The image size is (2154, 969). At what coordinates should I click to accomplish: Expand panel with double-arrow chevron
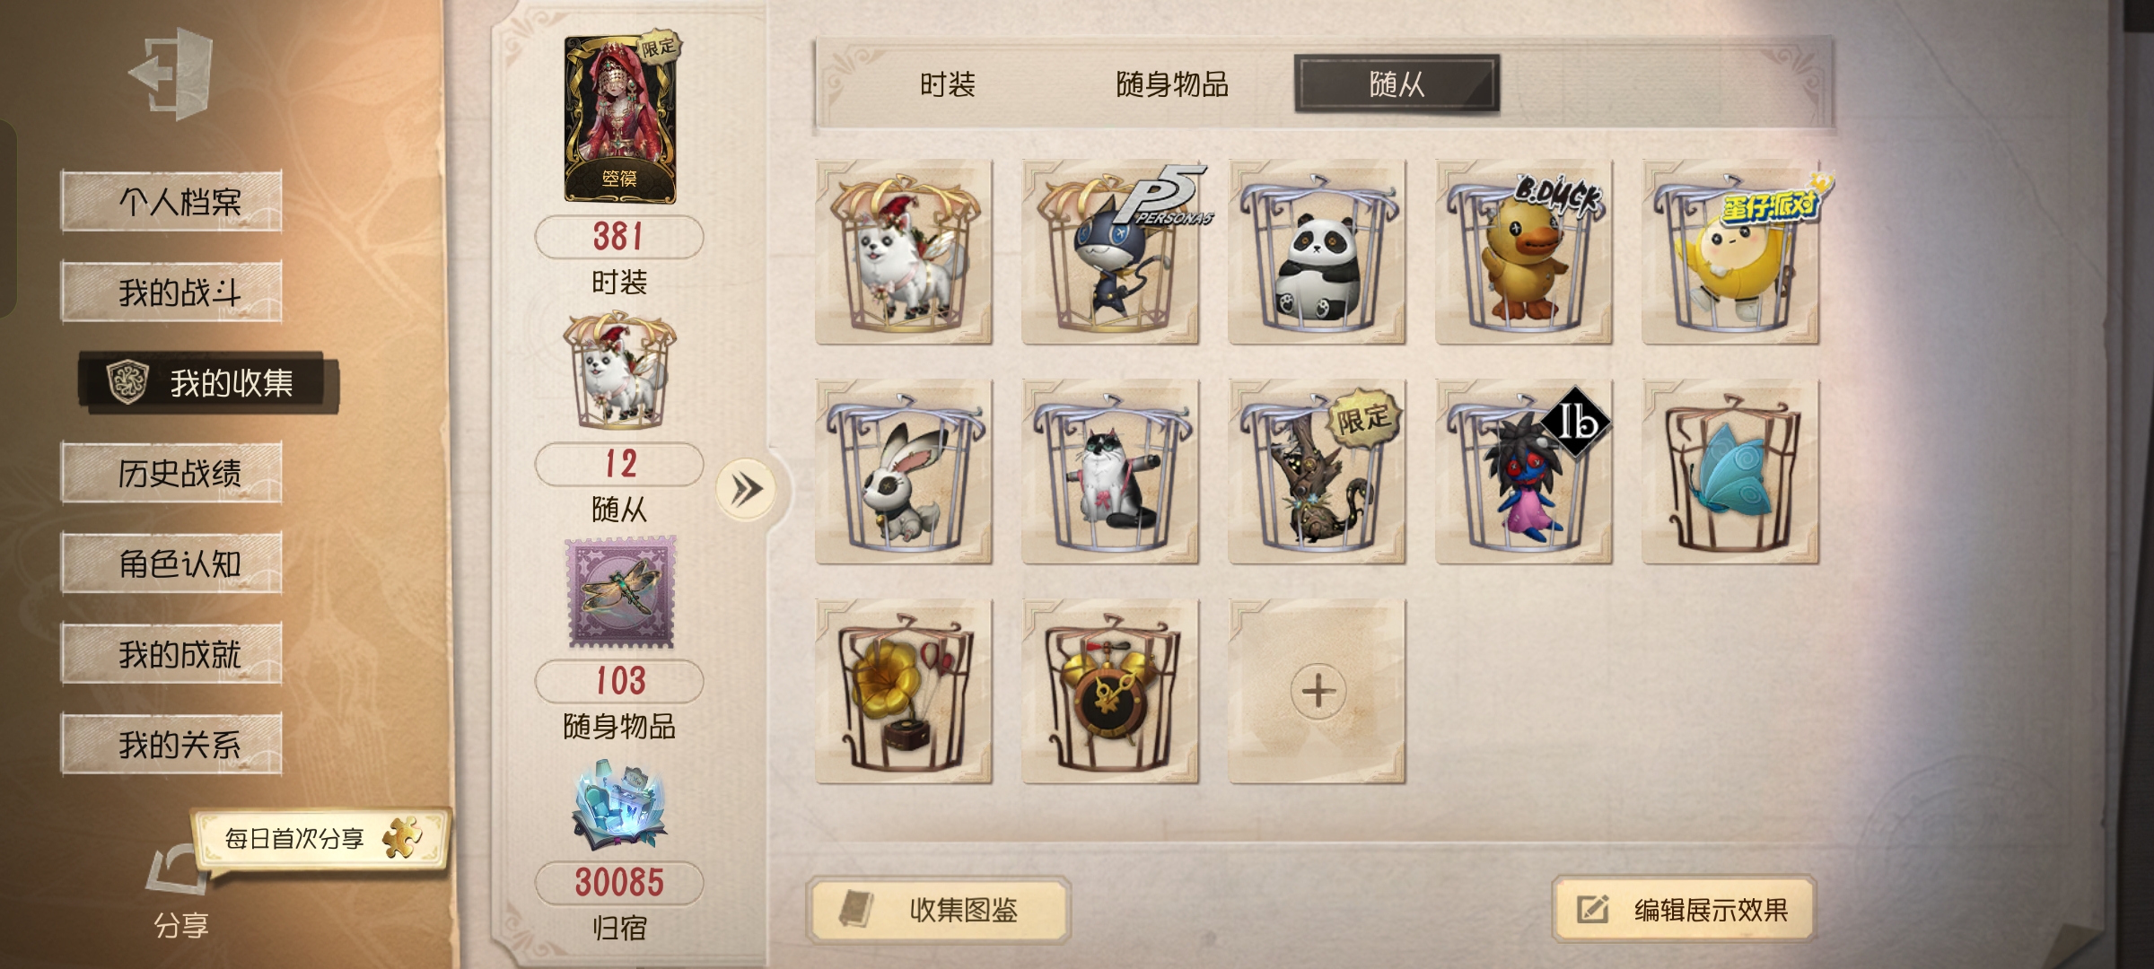746,489
